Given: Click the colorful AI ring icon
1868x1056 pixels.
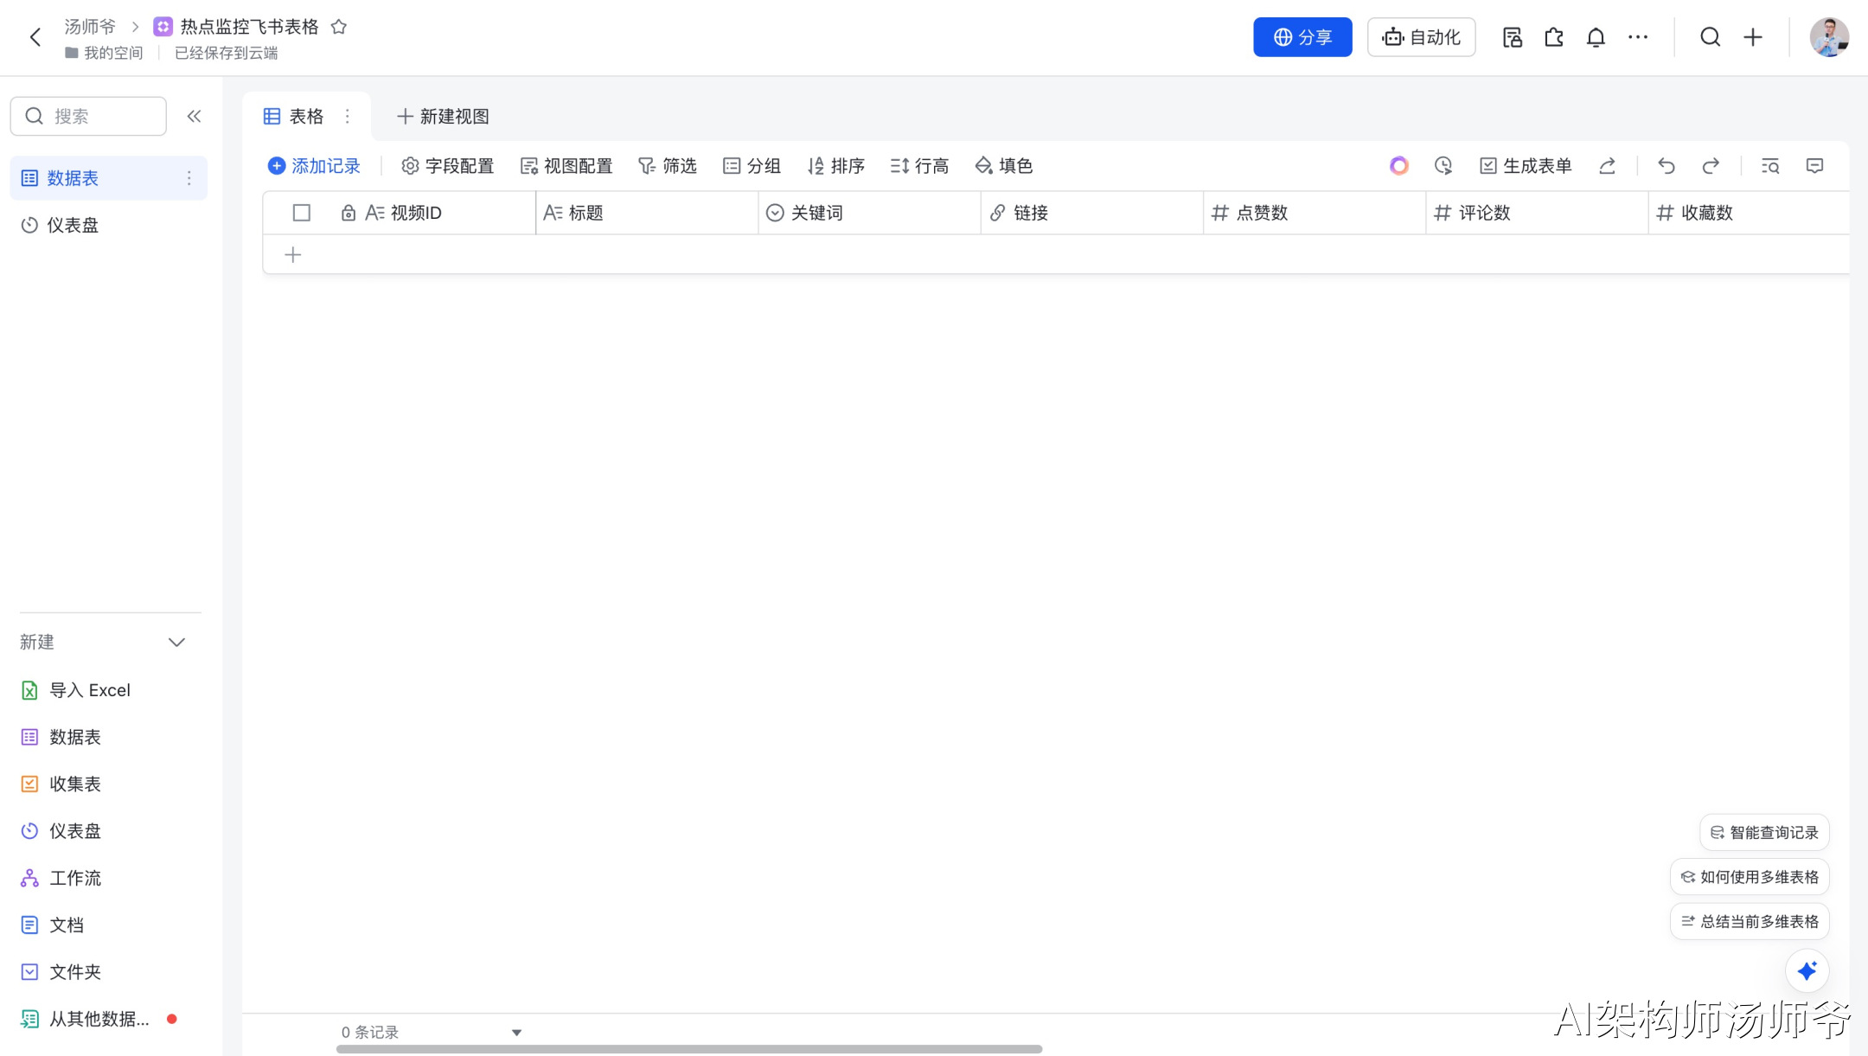Looking at the screenshot, I should 1398,166.
